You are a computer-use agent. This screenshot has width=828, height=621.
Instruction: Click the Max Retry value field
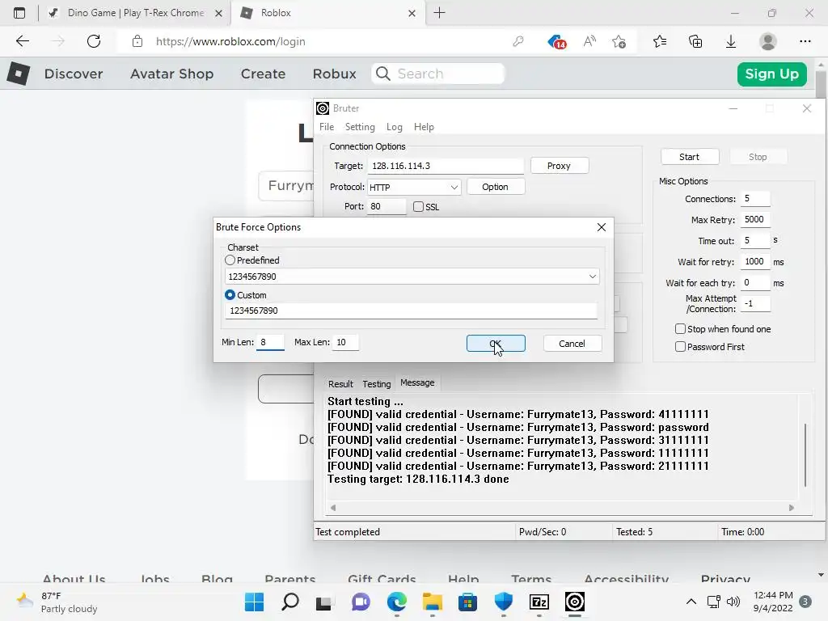coord(755,219)
